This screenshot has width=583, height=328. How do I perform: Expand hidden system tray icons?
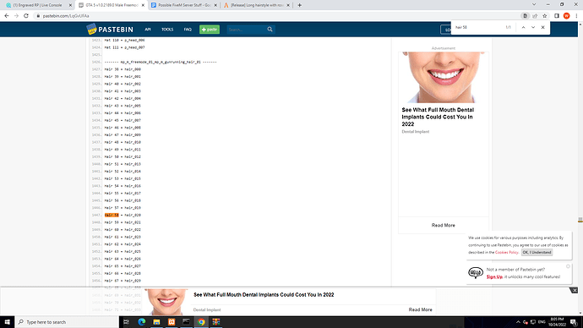[x=518, y=322]
